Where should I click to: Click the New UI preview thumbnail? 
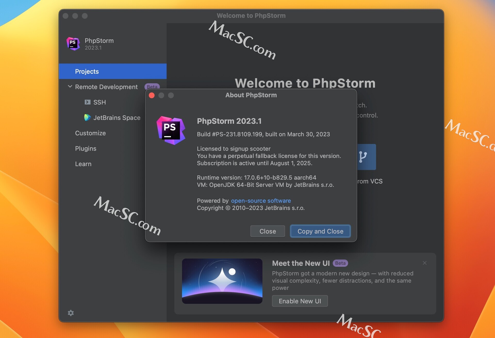(222, 281)
